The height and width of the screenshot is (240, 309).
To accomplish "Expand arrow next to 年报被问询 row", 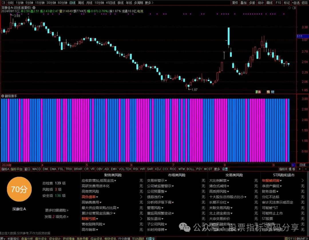I will [x=302, y=180].
